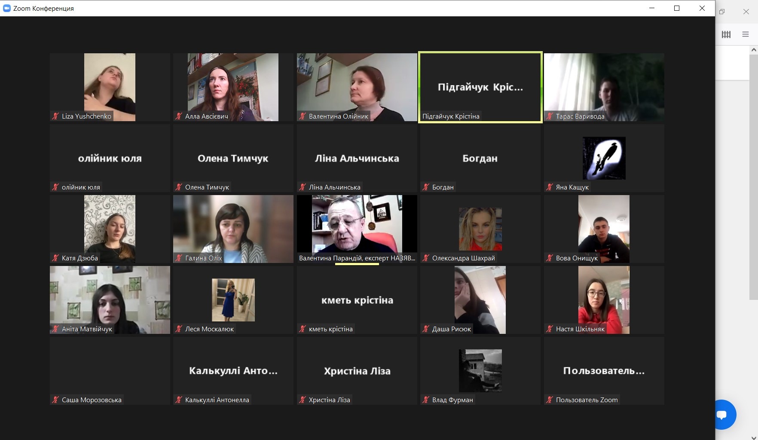
Task: Open the blue chat bubble button
Action: coord(723,415)
